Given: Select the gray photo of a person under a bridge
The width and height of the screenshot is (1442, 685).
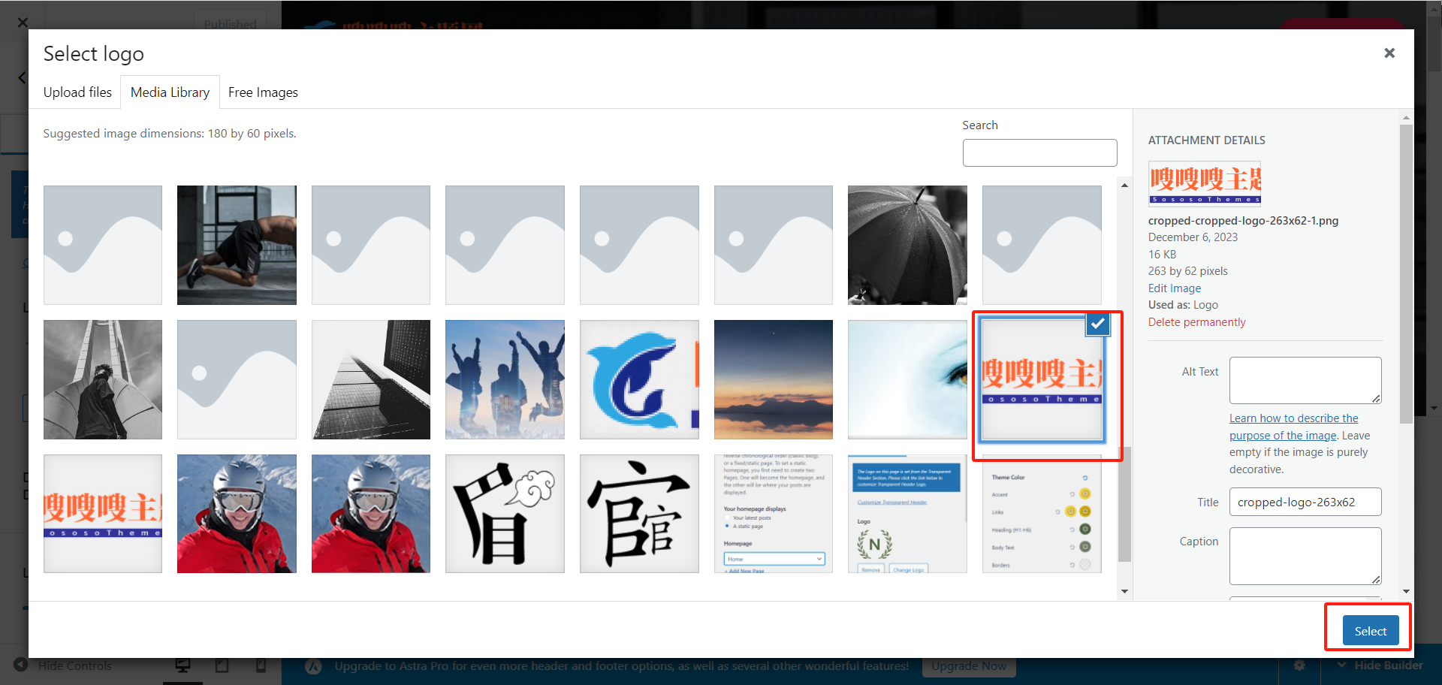Looking at the screenshot, I should (103, 379).
